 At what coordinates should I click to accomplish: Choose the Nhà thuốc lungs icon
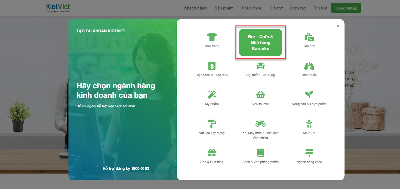(x=309, y=66)
